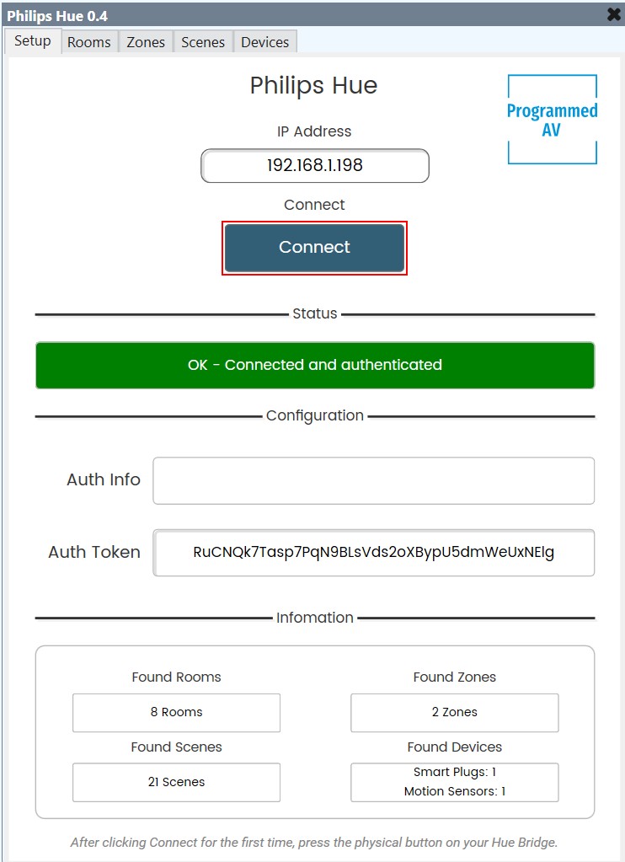Image resolution: width=625 pixels, height=862 pixels.
Task: Click the 2 Zones box
Action: (x=455, y=713)
